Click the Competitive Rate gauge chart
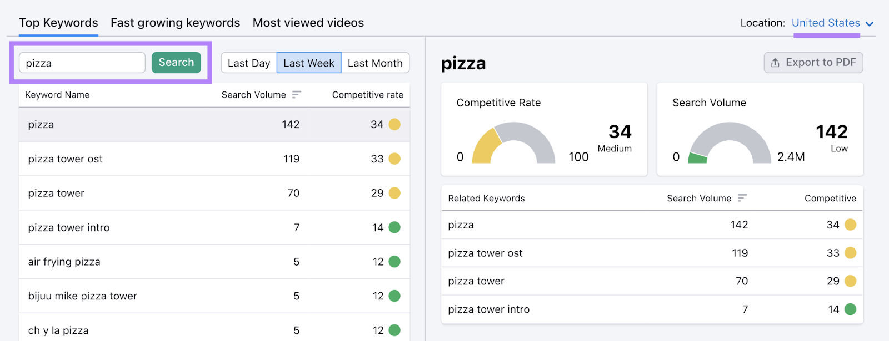This screenshot has width=889, height=341. [x=513, y=144]
